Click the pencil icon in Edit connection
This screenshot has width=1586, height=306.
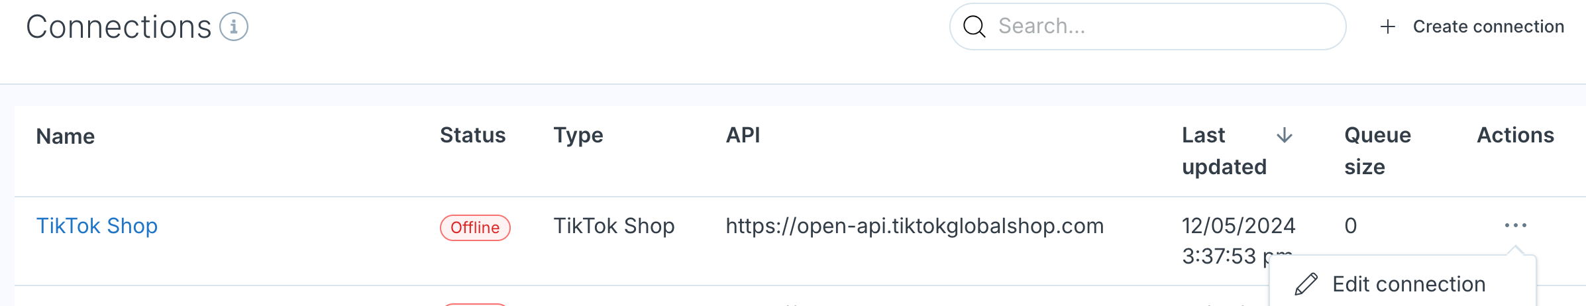1306,284
